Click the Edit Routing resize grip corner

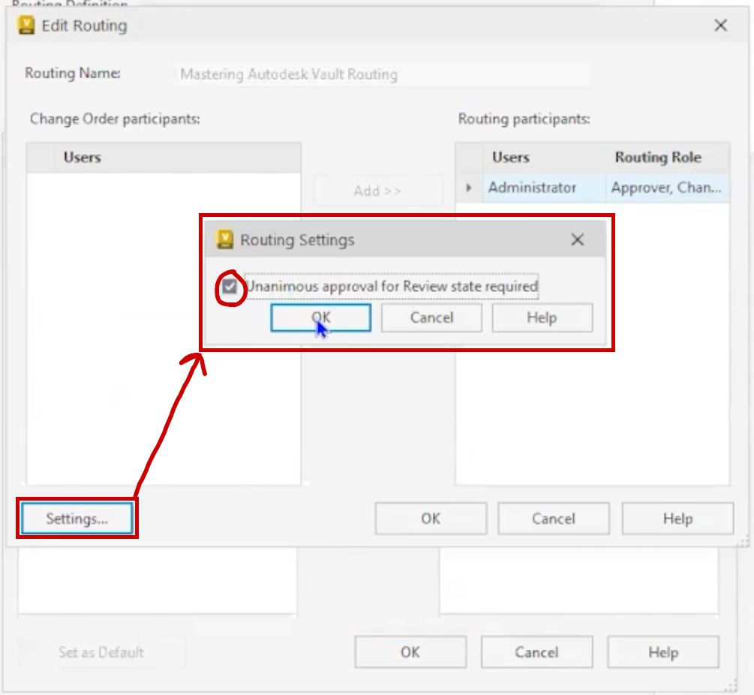pyautogui.click(x=743, y=542)
